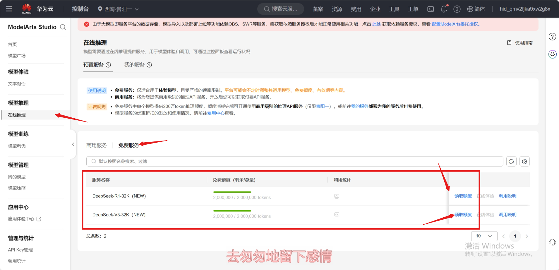
Task: Click the notification bell icon
Action: point(444,9)
